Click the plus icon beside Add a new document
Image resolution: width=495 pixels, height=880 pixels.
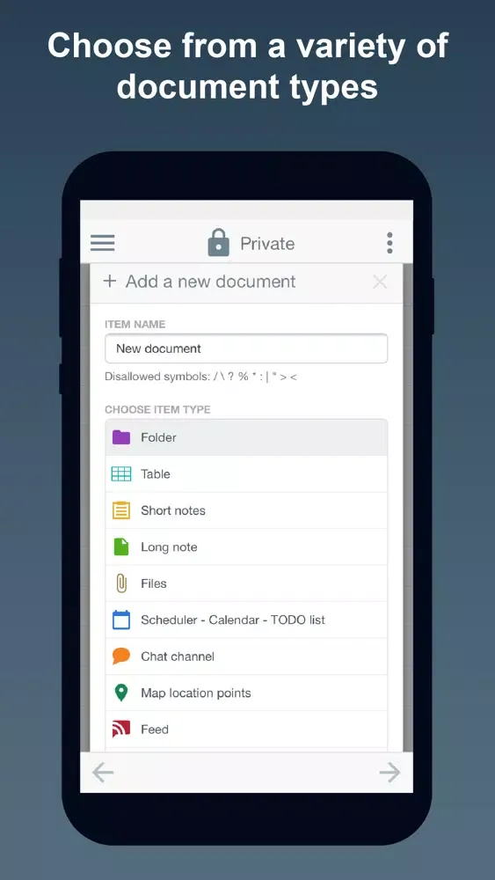point(110,282)
